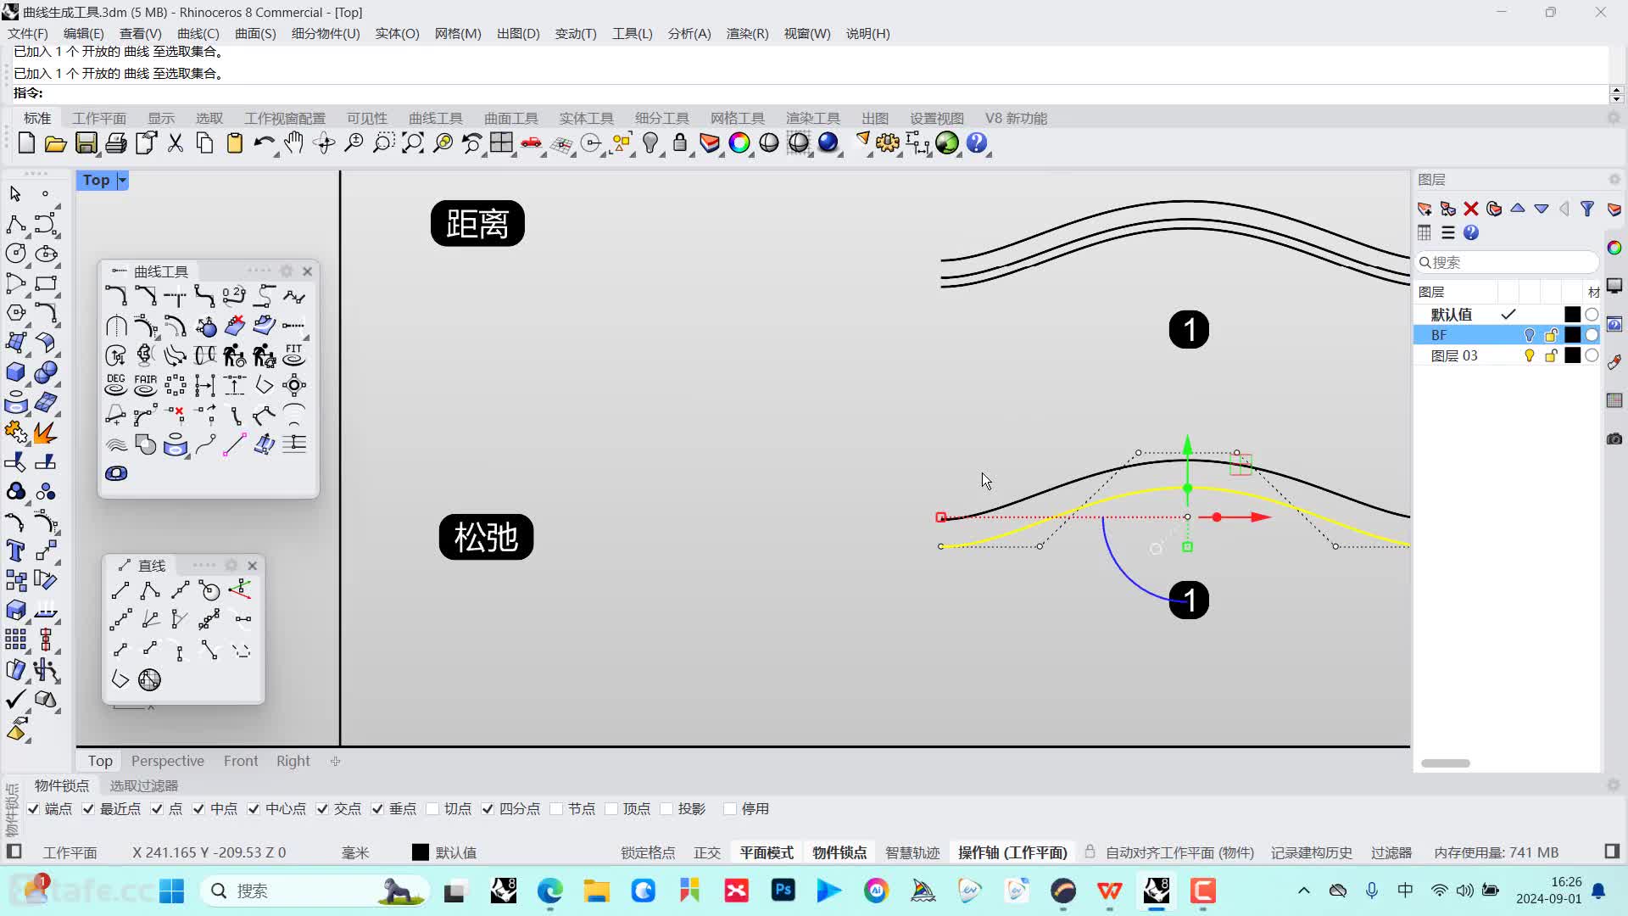The height and width of the screenshot is (916, 1628).
Task: Select the Text tool in left sidebar
Action: tap(15, 551)
